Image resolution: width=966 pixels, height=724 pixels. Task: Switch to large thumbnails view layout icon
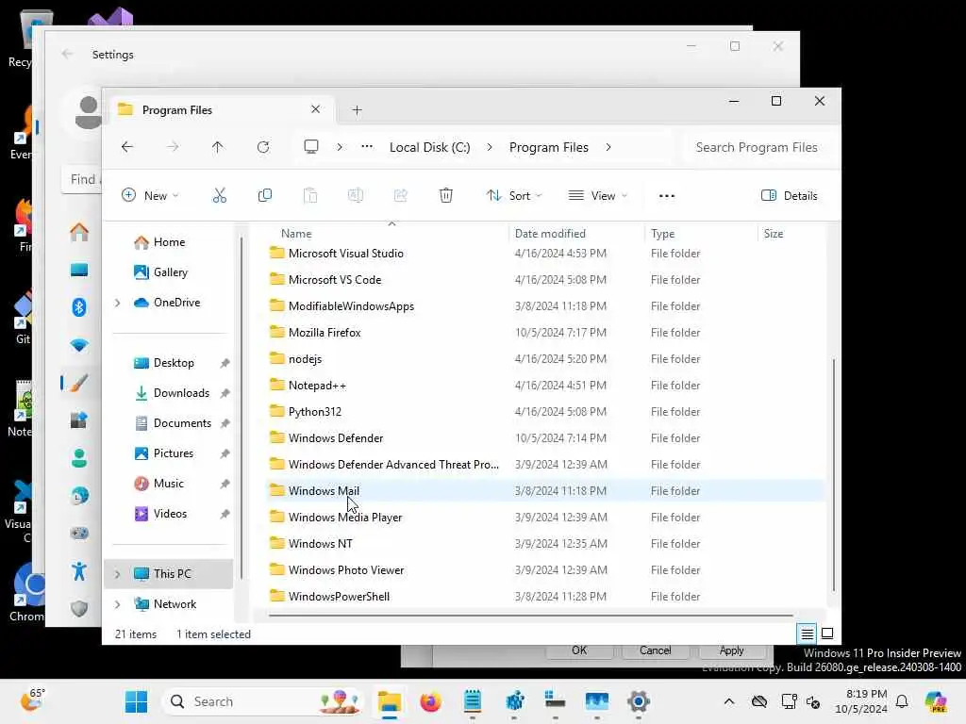(x=827, y=633)
